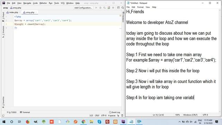This screenshot has width=222, height=125.
Task: Open the TODO tool window
Action: (x=11, y=112)
